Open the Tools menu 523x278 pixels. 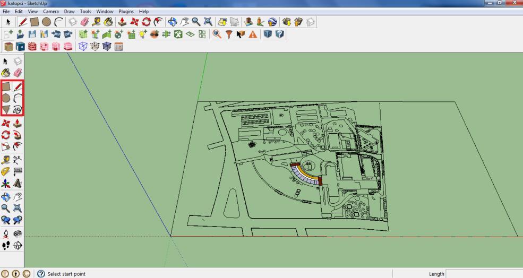pyautogui.click(x=85, y=11)
